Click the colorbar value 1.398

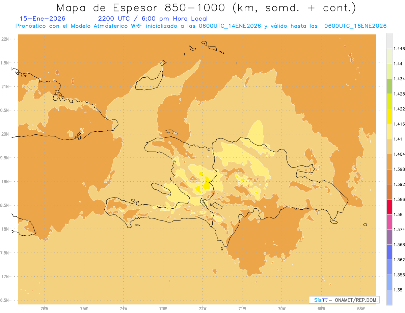click(399, 169)
